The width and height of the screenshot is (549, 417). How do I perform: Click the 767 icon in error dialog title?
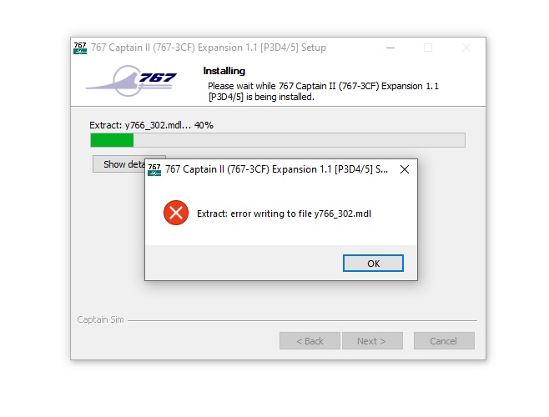(154, 169)
